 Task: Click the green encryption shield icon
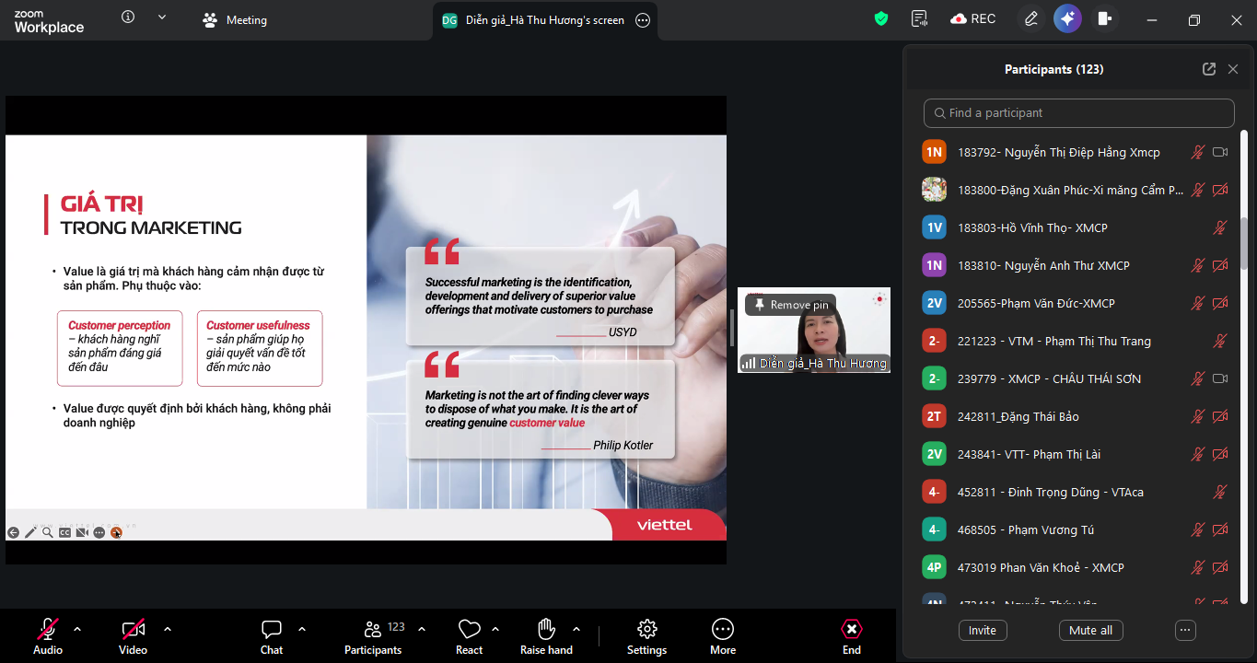881,18
